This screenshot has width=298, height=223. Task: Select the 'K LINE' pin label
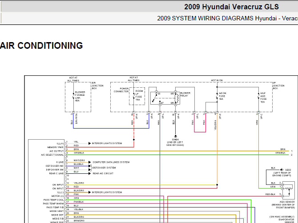[60, 162]
